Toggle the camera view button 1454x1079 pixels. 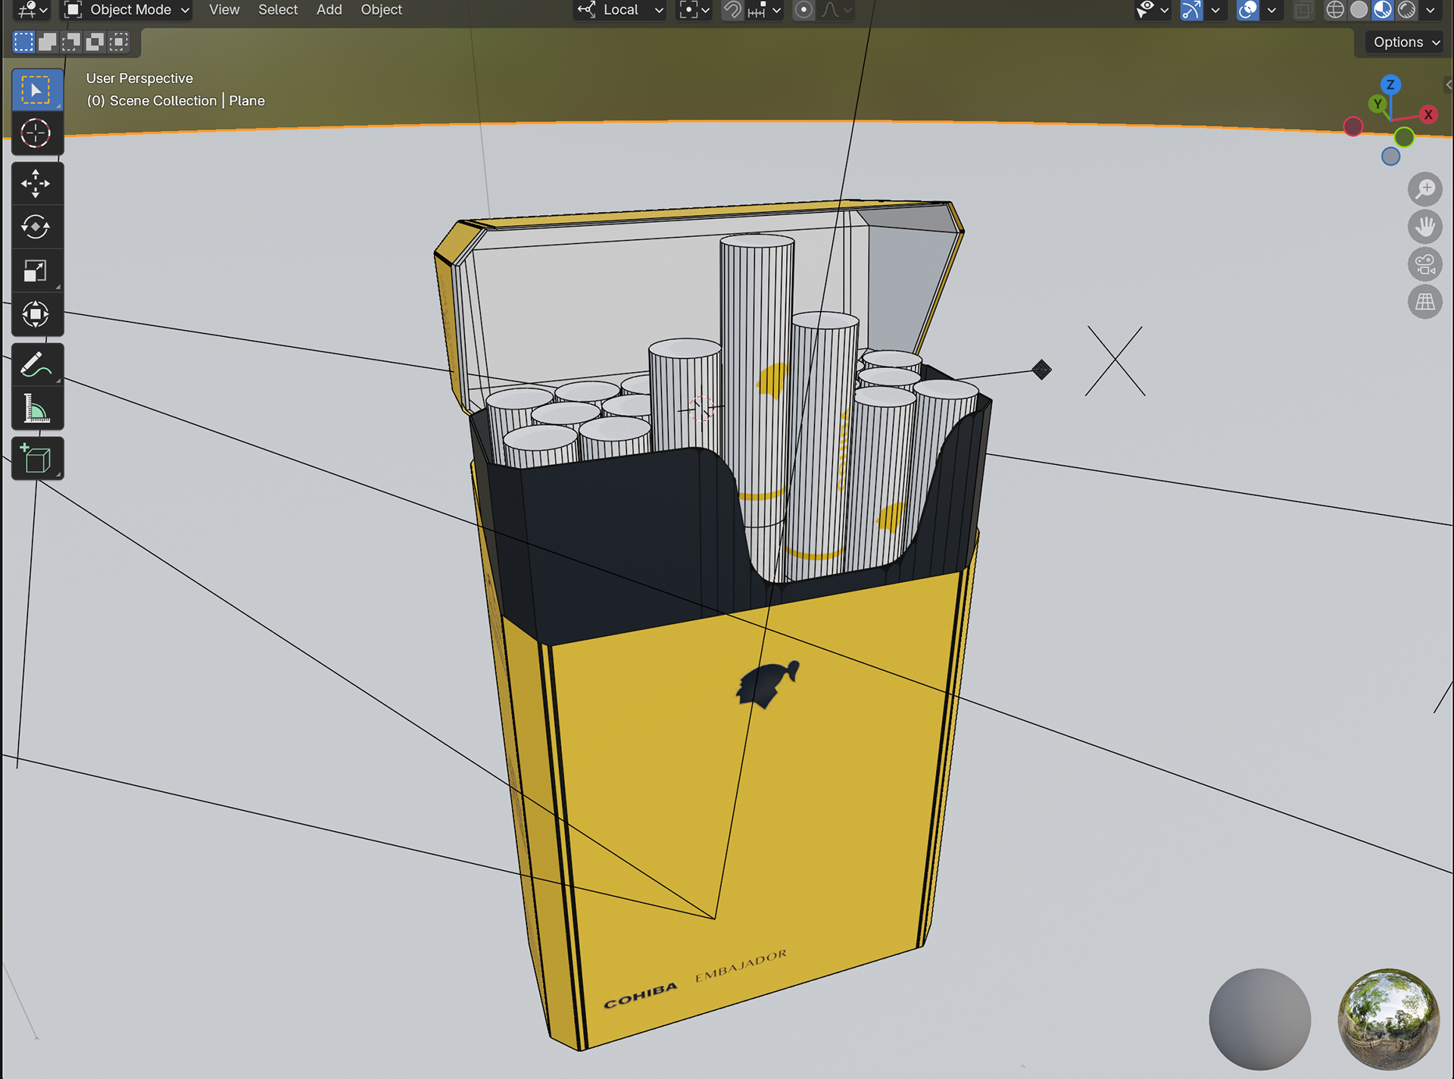(1425, 264)
